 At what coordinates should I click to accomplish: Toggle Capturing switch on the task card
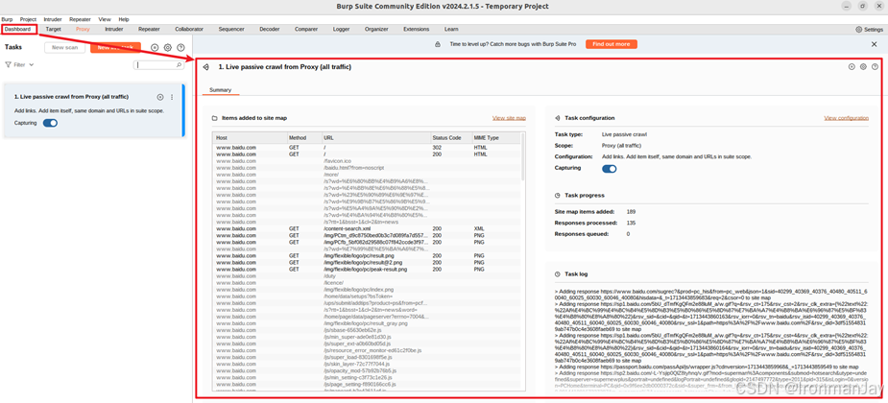coord(51,123)
